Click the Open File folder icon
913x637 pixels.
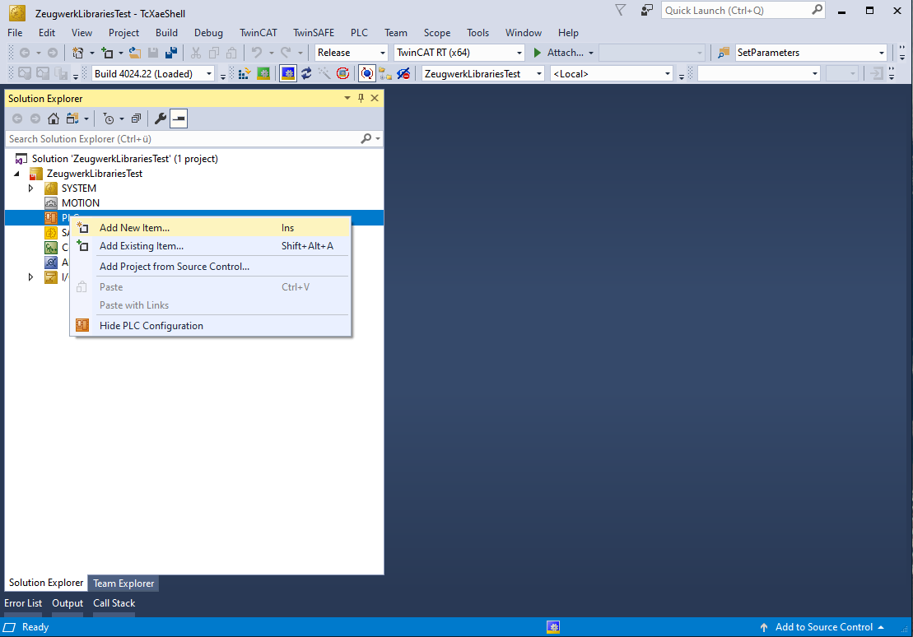(x=134, y=53)
